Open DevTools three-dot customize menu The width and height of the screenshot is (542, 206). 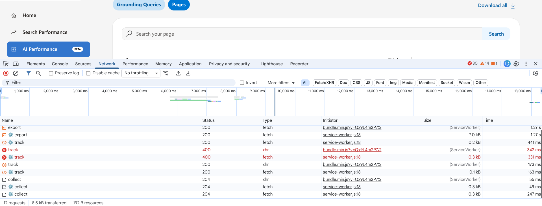coord(526,64)
